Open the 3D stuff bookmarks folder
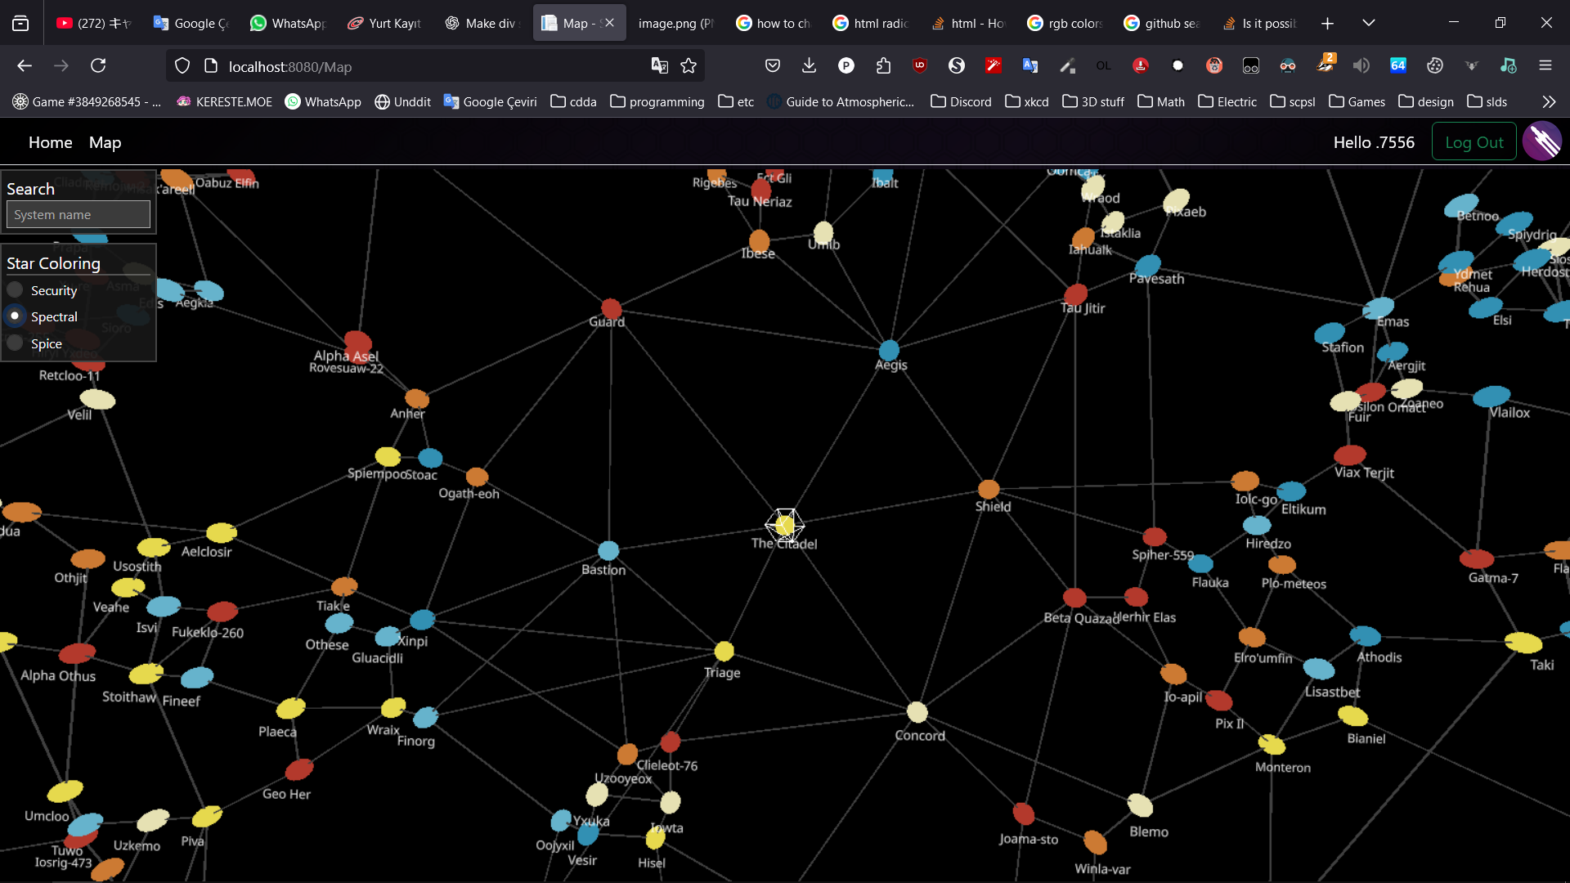Image resolution: width=1570 pixels, height=883 pixels. pos(1093,101)
